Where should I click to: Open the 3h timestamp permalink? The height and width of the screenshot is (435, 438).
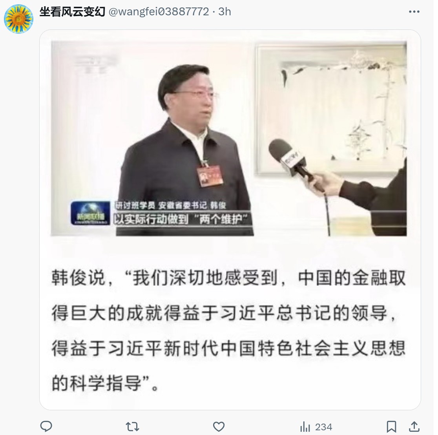[224, 12]
